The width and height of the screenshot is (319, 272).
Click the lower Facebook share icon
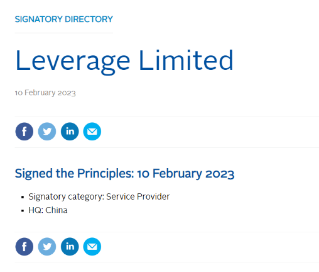click(24, 247)
